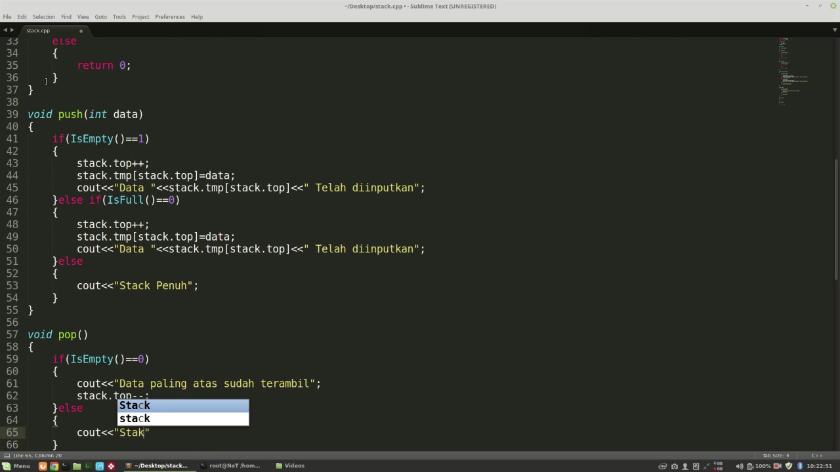The width and height of the screenshot is (840, 472).
Task: Launch Firefox from the panel
Action: coord(43,465)
